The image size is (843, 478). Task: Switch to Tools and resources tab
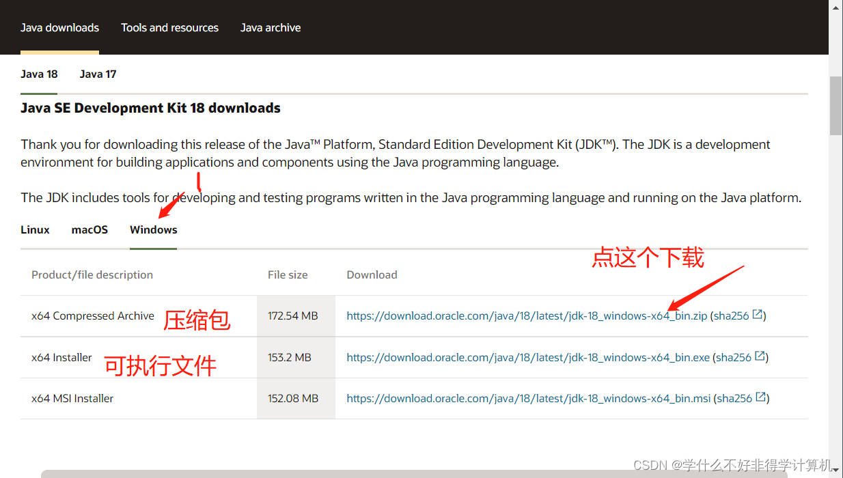pyautogui.click(x=169, y=28)
